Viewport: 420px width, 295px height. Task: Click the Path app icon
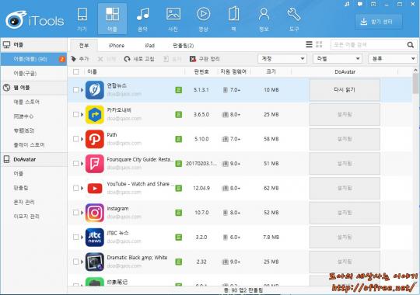95,139
